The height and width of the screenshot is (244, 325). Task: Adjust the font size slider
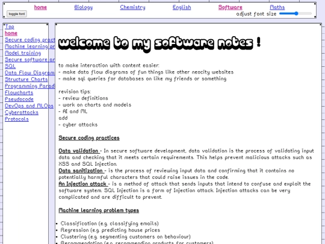pyautogui.click(x=296, y=14)
